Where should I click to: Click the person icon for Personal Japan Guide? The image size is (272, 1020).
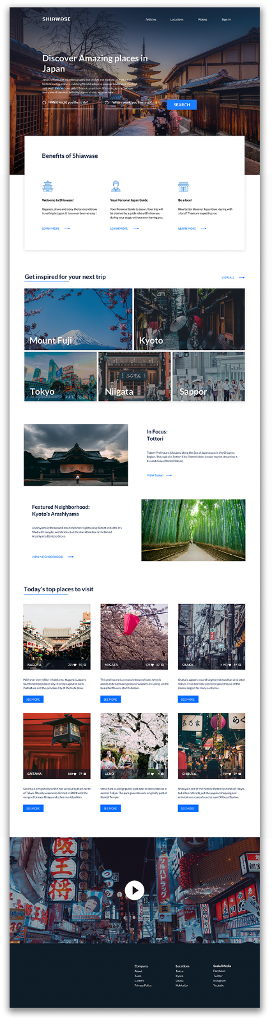[116, 186]
